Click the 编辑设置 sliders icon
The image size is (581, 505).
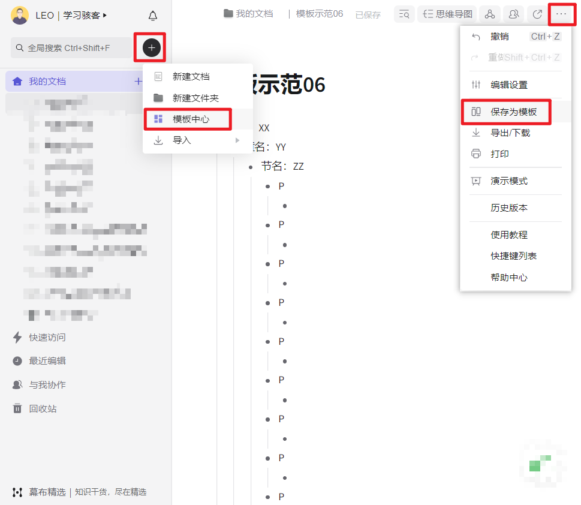click(475, 85)
